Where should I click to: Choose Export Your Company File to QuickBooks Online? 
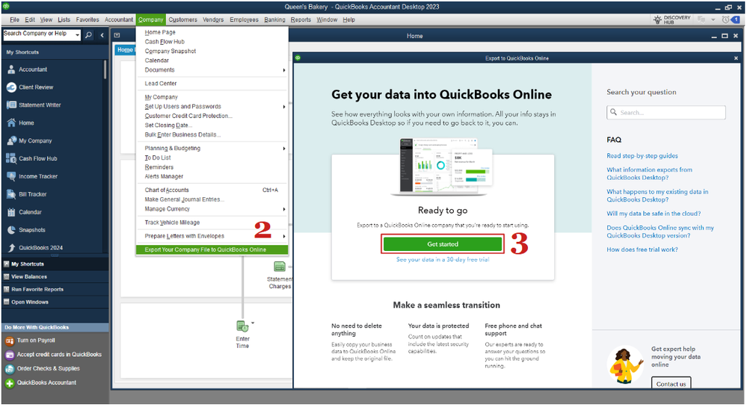tap(212, 250)
